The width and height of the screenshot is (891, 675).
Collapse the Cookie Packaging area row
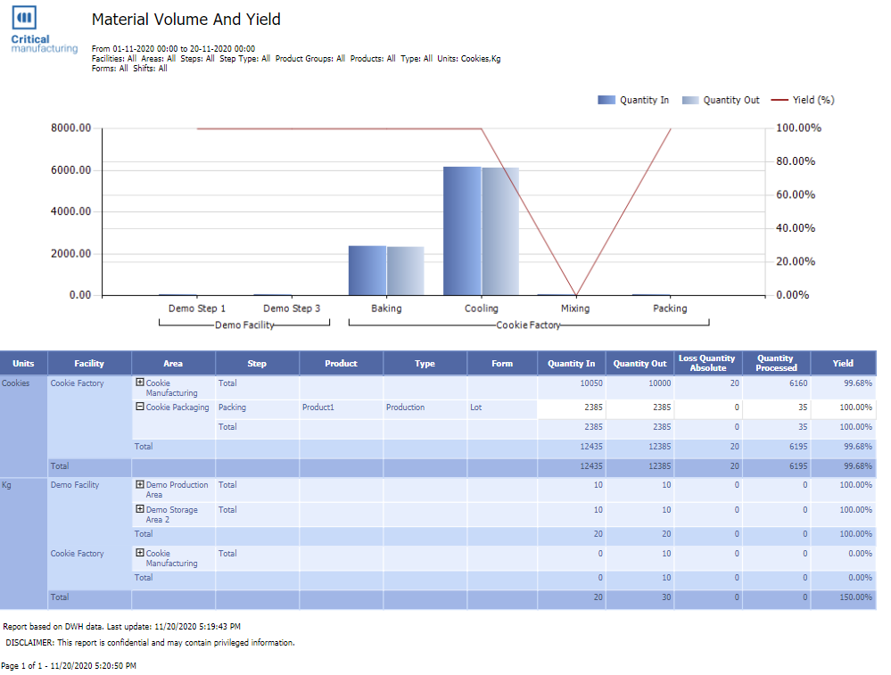pos(140,407)
